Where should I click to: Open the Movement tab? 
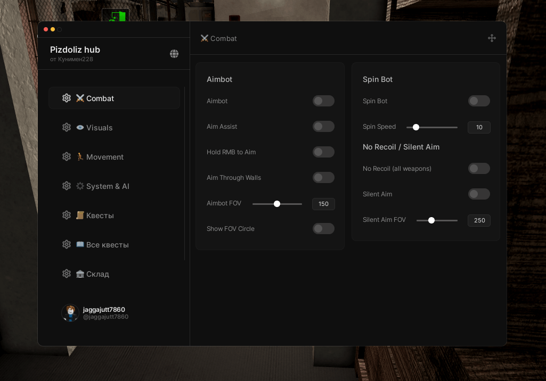114,156
